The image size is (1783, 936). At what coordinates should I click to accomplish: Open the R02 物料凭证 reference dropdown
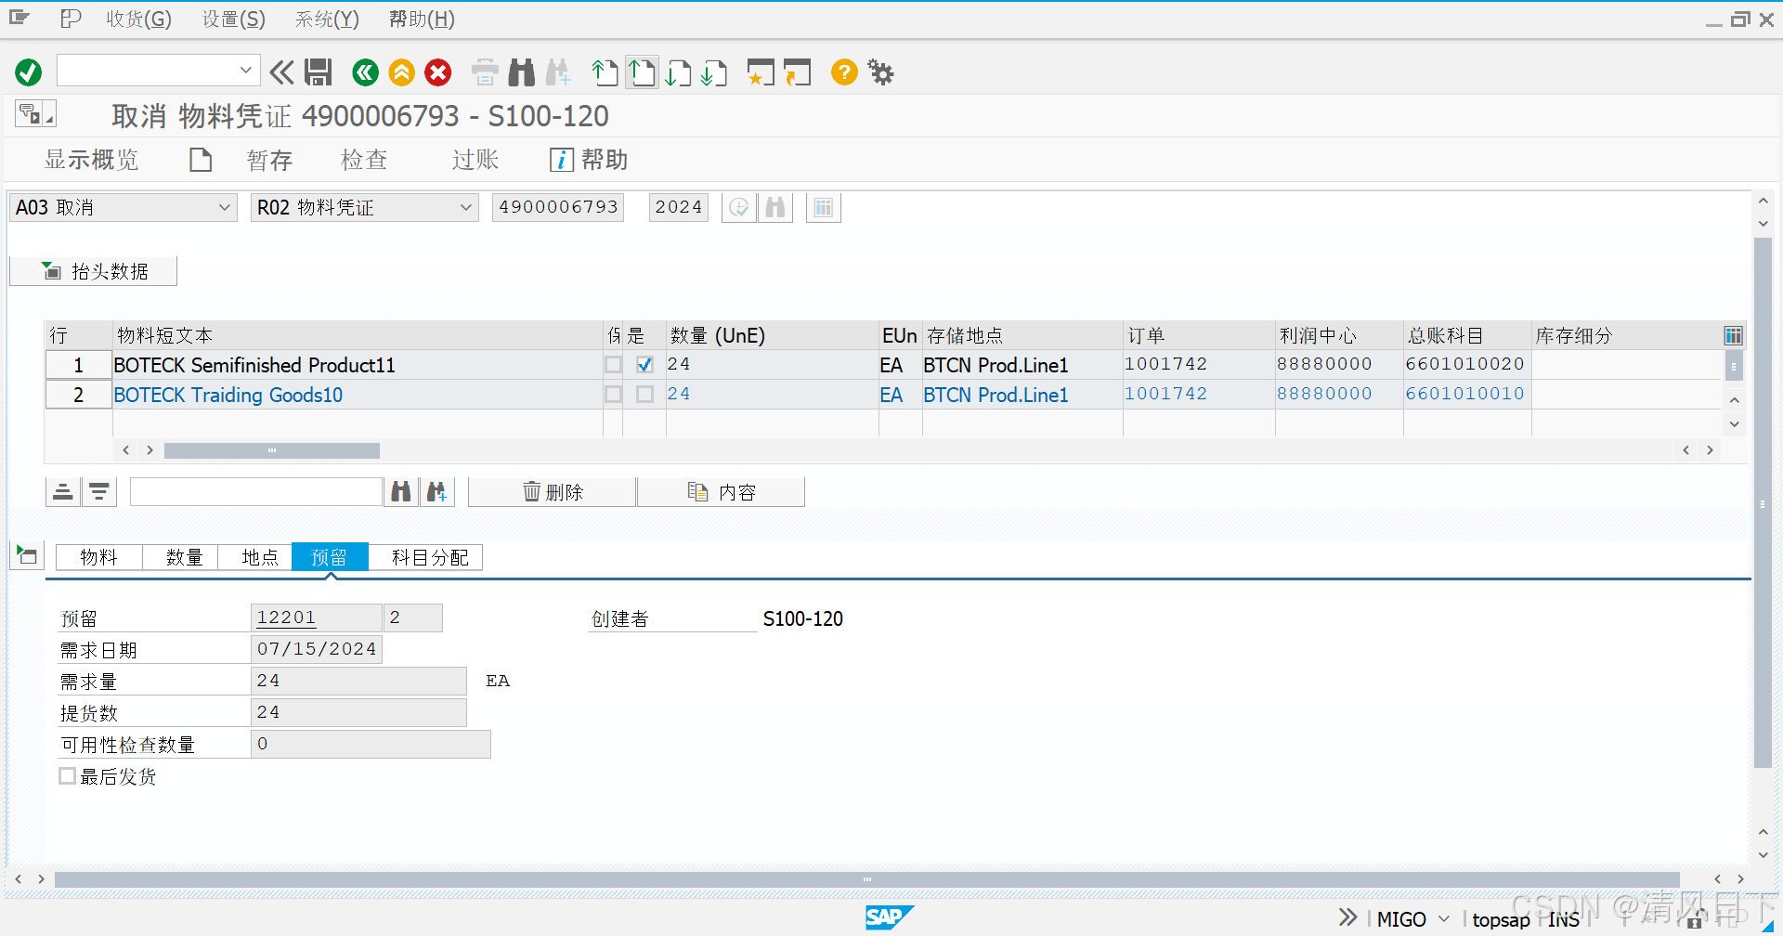click(466, 208)
